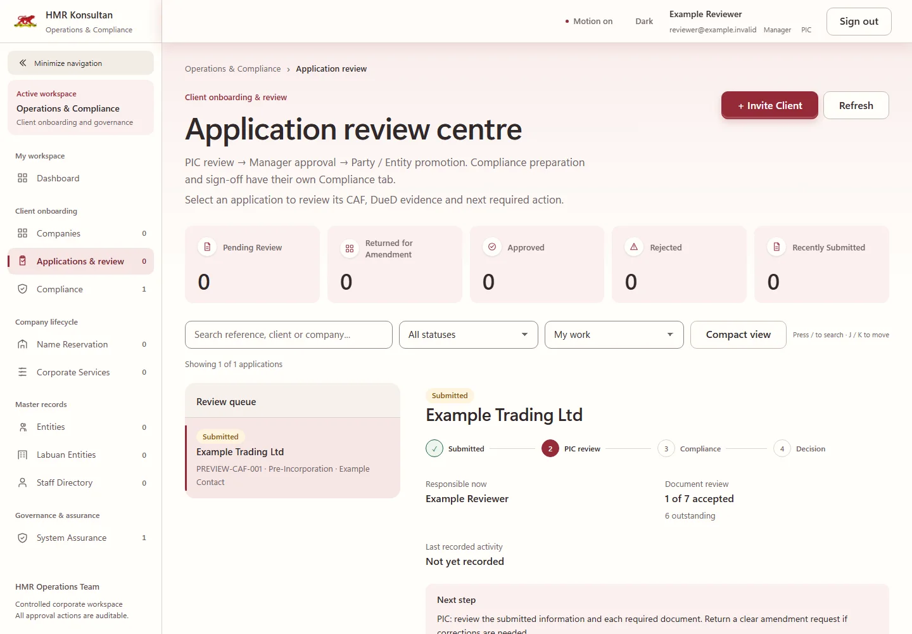Click the PIC review step 2 circle
The image size is (912, 634).
(550, 448)
